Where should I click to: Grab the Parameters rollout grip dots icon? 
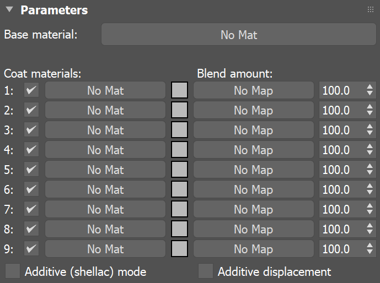tap(370, 9)
